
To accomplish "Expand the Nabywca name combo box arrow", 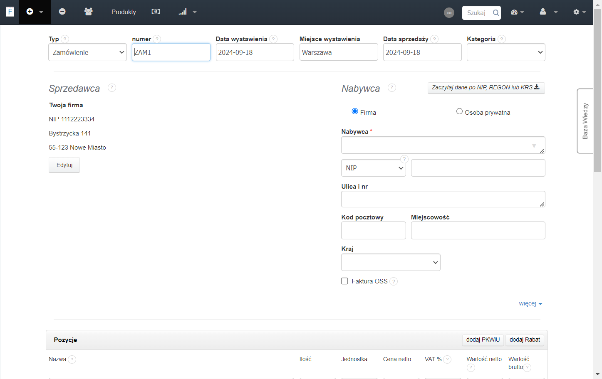I will tap(534, 146).
